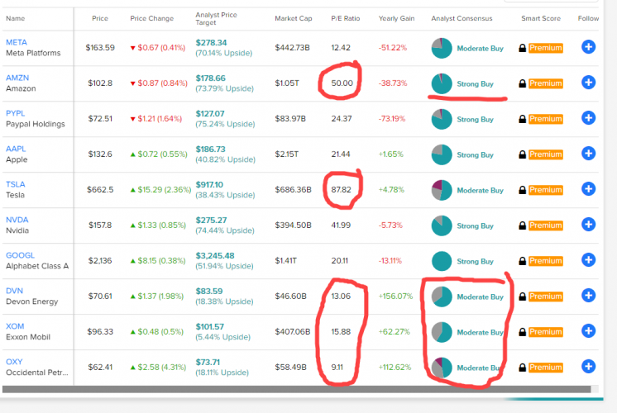Screen dimensions: 617x413
Task: Sort by the Smart Score column header
Action: [x=541, y=18]
